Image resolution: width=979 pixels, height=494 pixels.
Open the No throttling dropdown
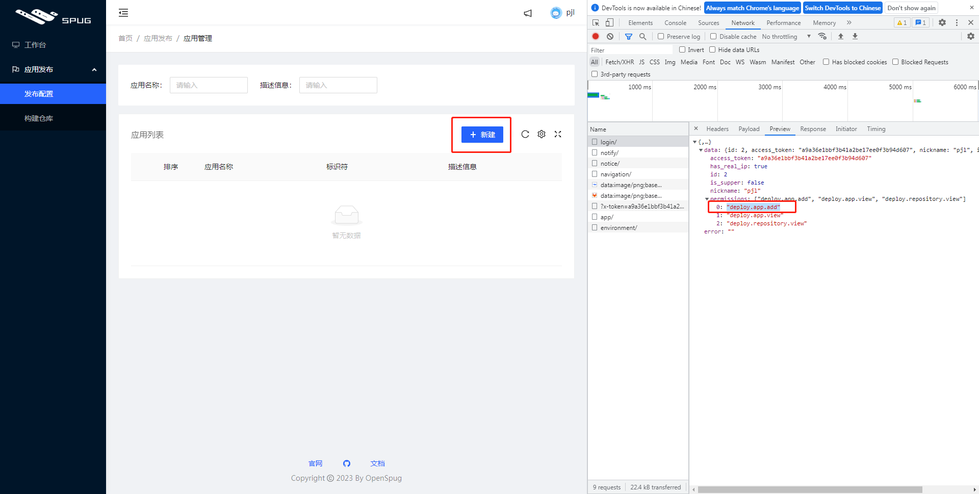tap(786, 36)
